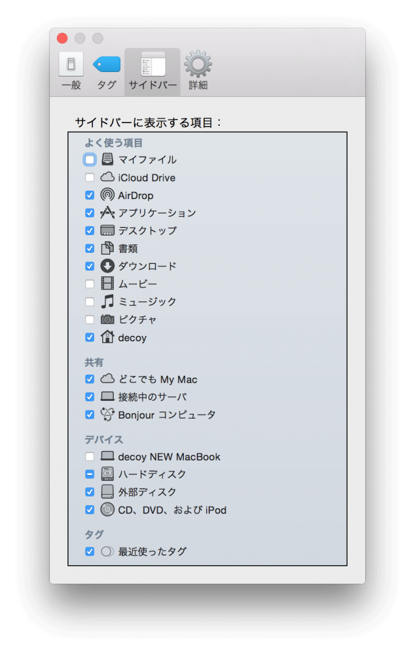
Task: Click the ダウンロード label text
Action: coord(147,266)
